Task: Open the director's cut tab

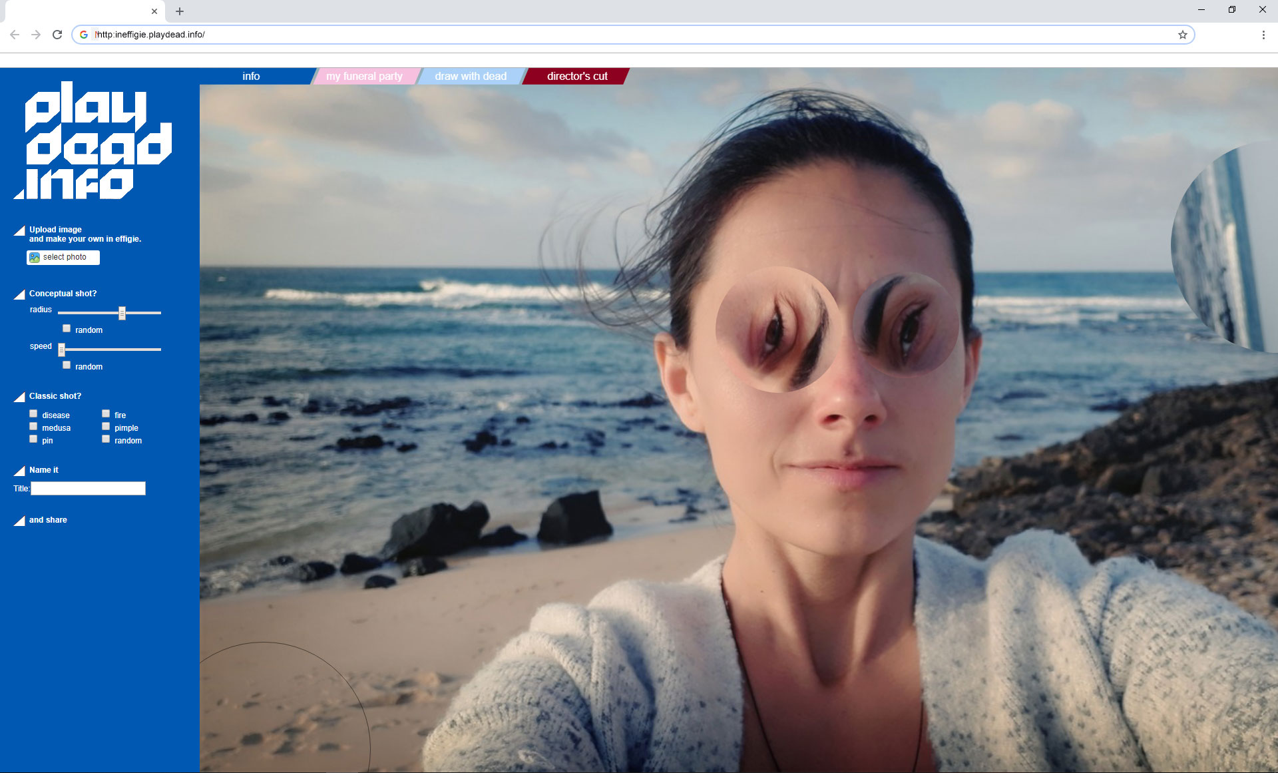Action: coord(576,77)
